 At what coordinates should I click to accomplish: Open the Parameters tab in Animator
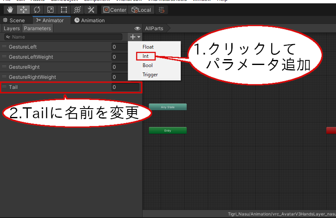pyautogui.click(x=37, y=29)
